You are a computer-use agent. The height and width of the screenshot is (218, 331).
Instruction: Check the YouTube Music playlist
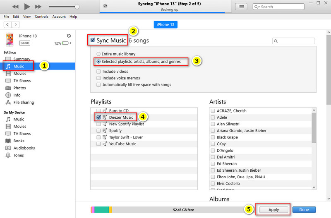(x=98, y=144)
